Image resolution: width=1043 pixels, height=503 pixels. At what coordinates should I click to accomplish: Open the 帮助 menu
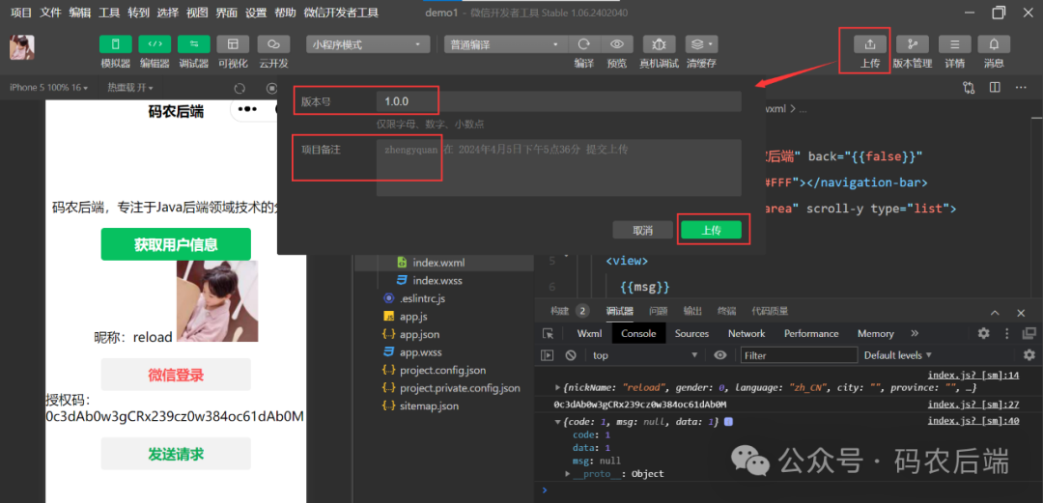coord(285,13)
